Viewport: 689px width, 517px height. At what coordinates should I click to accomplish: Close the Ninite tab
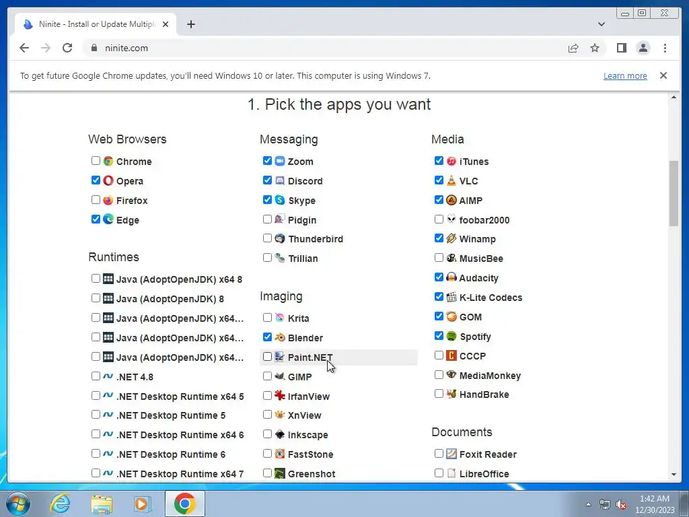point(166,24)
